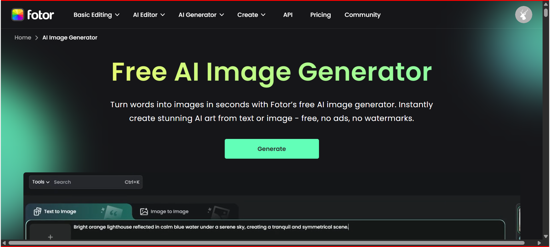Open the Community menu item
Viewport: 550px width, 247px height.
click(362, 15)
